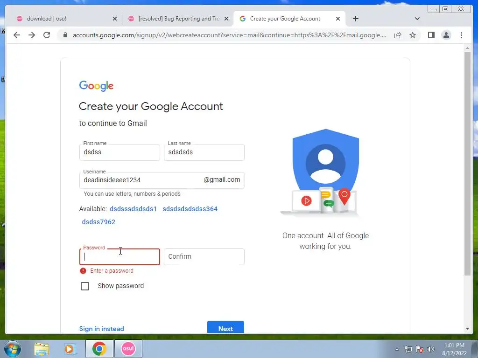Share this page from the address bar
The image size is (478, 358).
[x=398, y=35]
